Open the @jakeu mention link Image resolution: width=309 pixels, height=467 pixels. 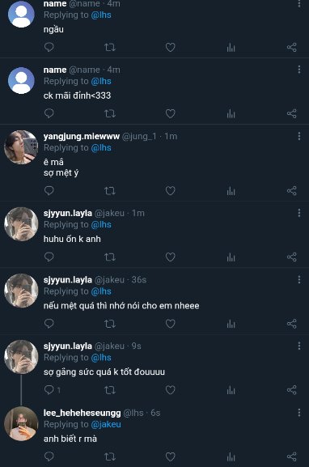pos(106,424)
